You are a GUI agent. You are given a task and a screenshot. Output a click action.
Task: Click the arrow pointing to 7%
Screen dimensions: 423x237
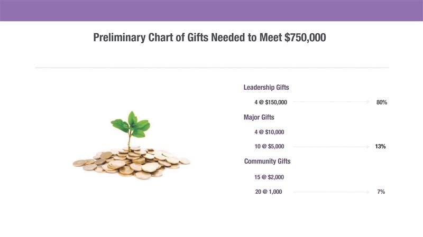point(331,192)
